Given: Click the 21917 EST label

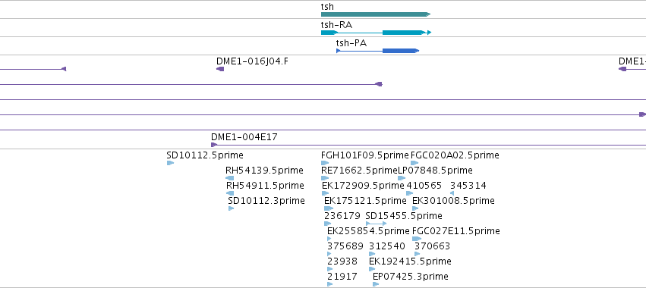Looking at the screenshot, I should [342, 277].
